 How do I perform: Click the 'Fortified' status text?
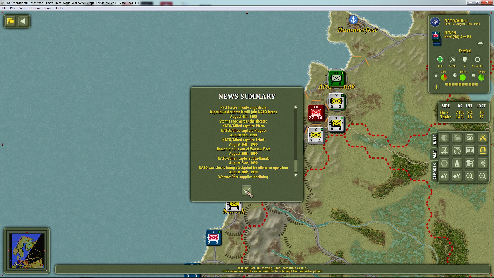click(x=465, y=51)
